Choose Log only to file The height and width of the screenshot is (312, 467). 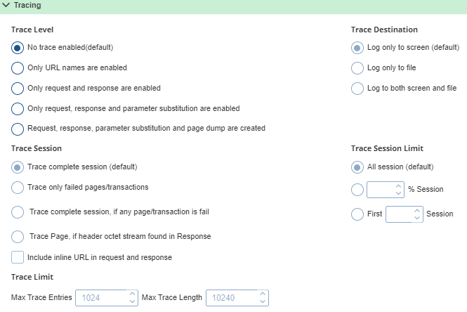click(357, 68)
